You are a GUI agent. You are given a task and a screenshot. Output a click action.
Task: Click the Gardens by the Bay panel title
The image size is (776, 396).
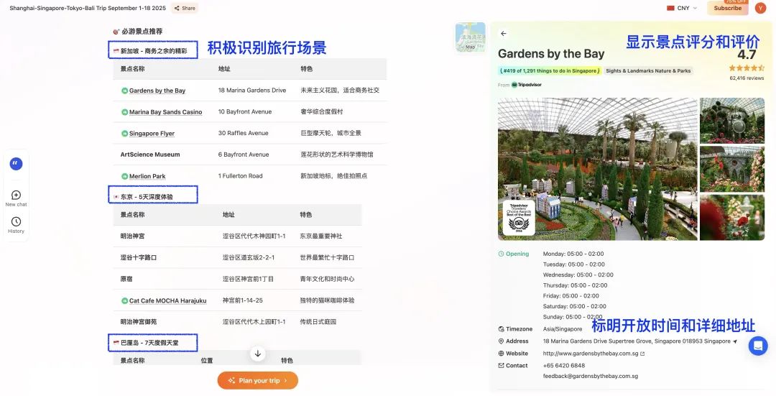(551, 53)
